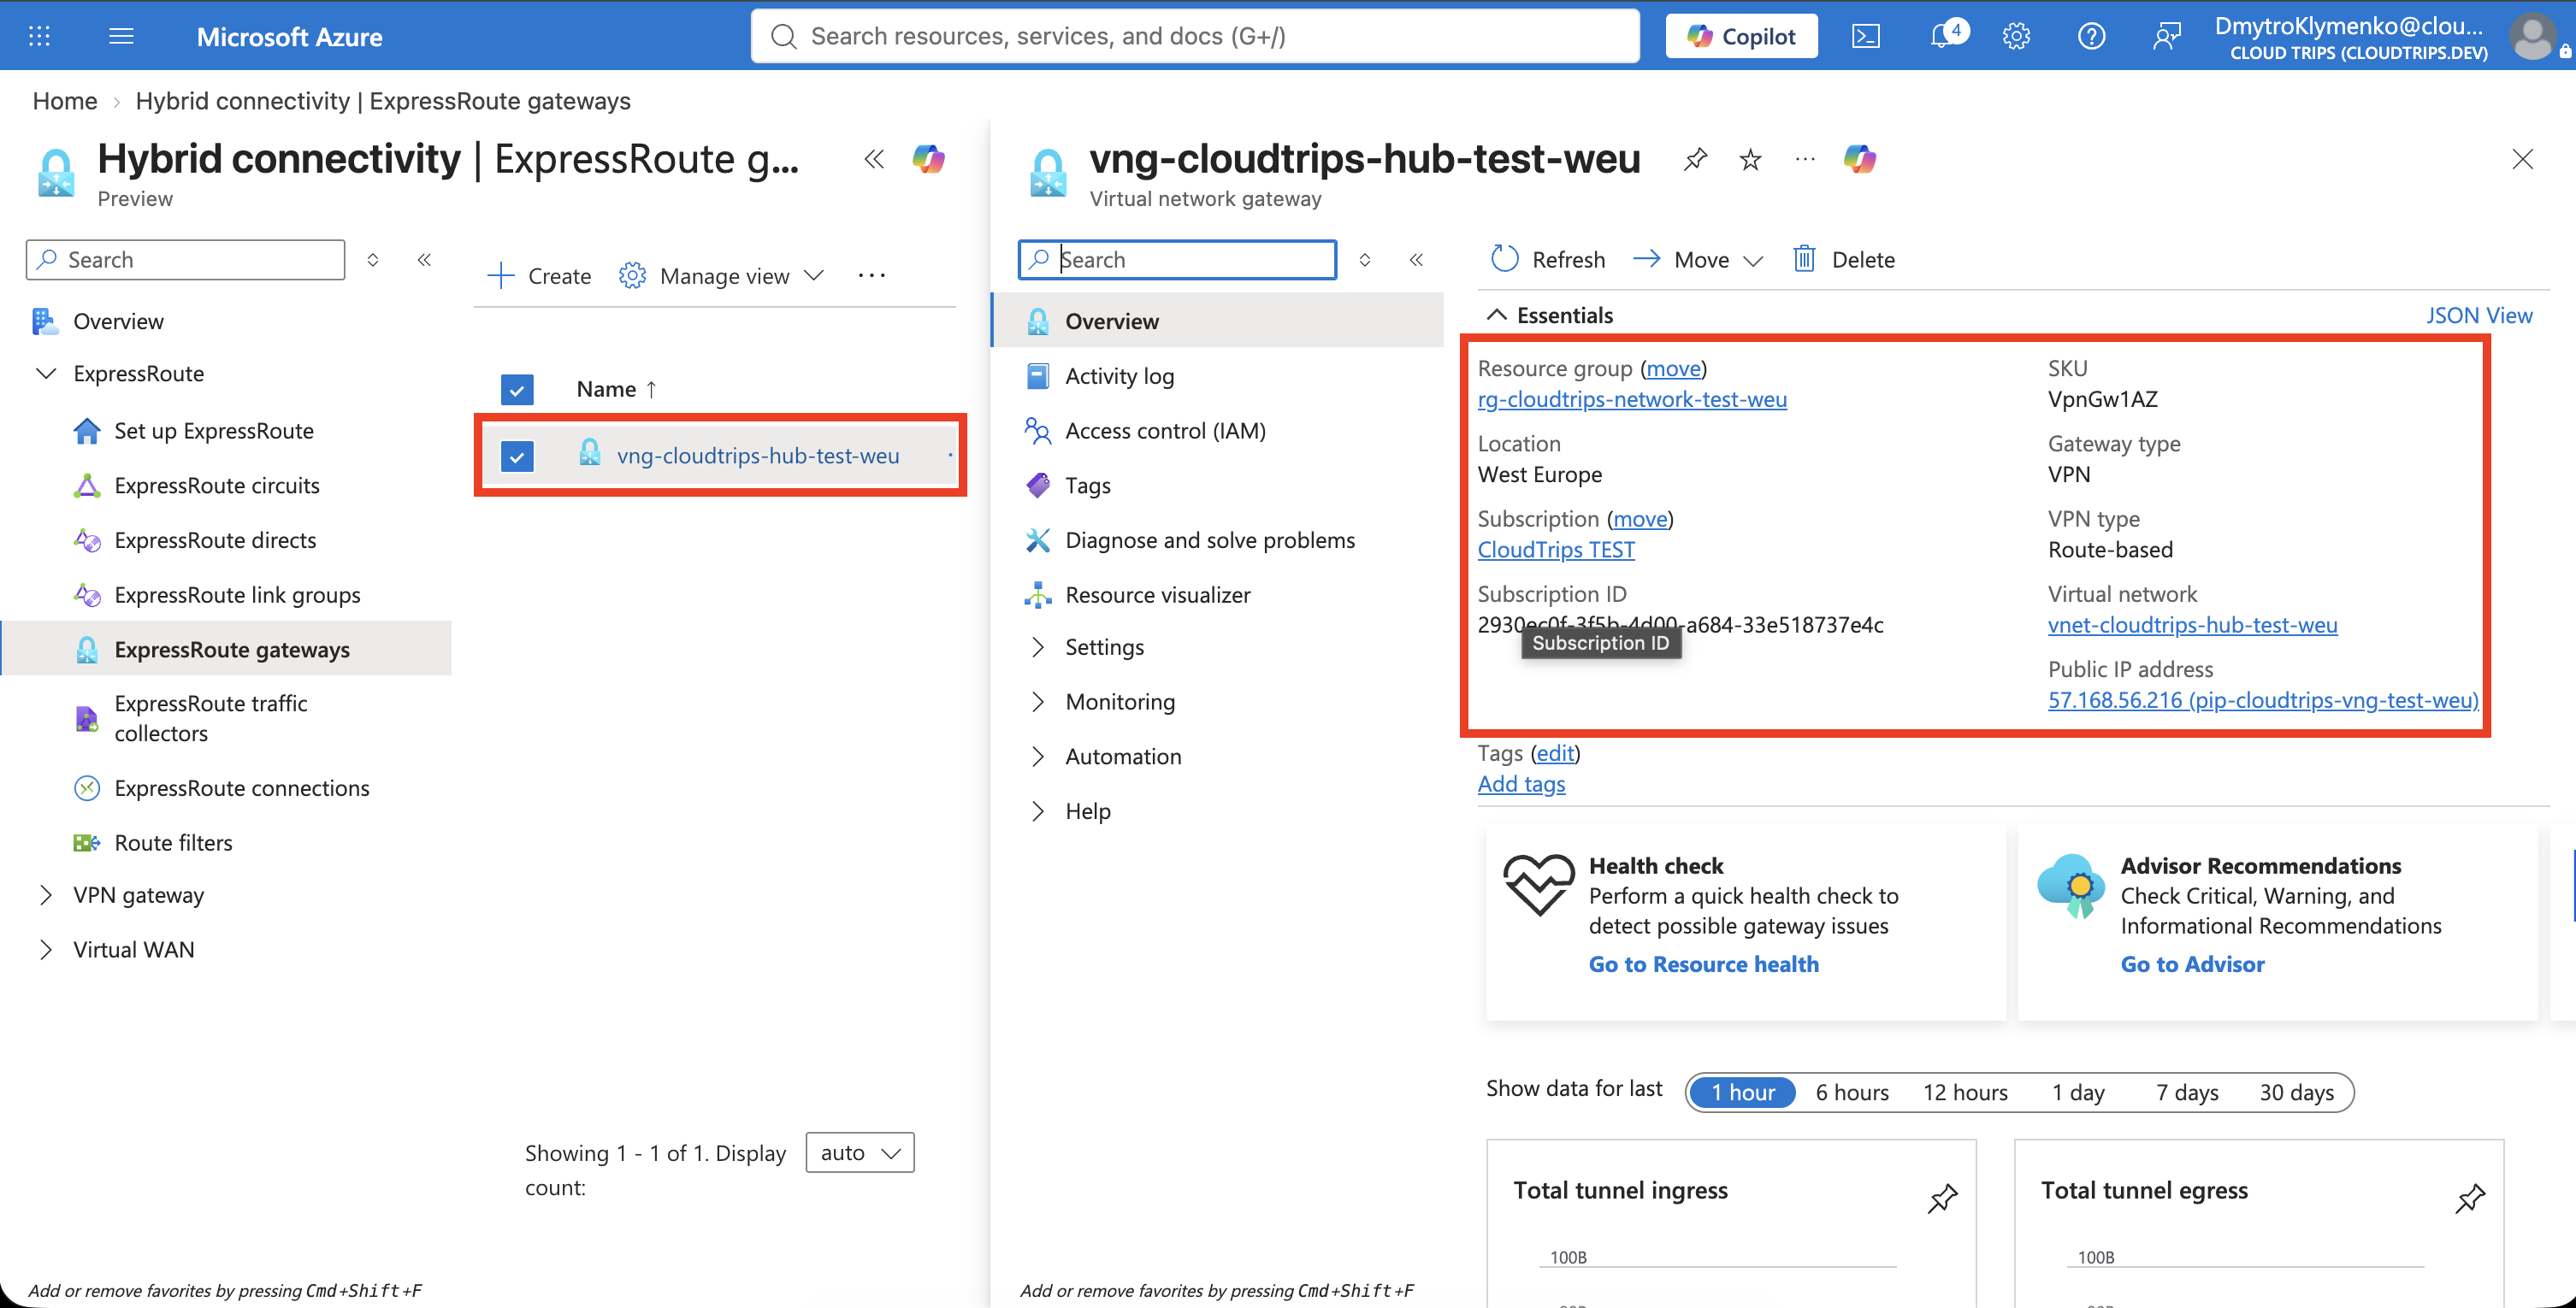Collapse the gateway resource menu

point(1416,260)
